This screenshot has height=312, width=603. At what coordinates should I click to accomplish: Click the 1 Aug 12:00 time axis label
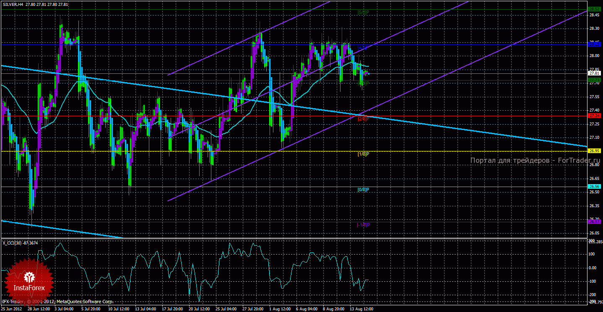pyautogui.click(x=280, y=309)
